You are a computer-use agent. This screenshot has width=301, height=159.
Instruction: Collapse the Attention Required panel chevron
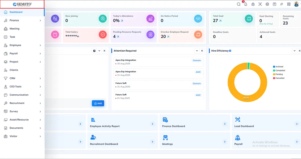coord(197,51)
